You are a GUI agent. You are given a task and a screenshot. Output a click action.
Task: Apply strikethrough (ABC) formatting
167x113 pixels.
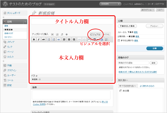click(x=43, y=40)
